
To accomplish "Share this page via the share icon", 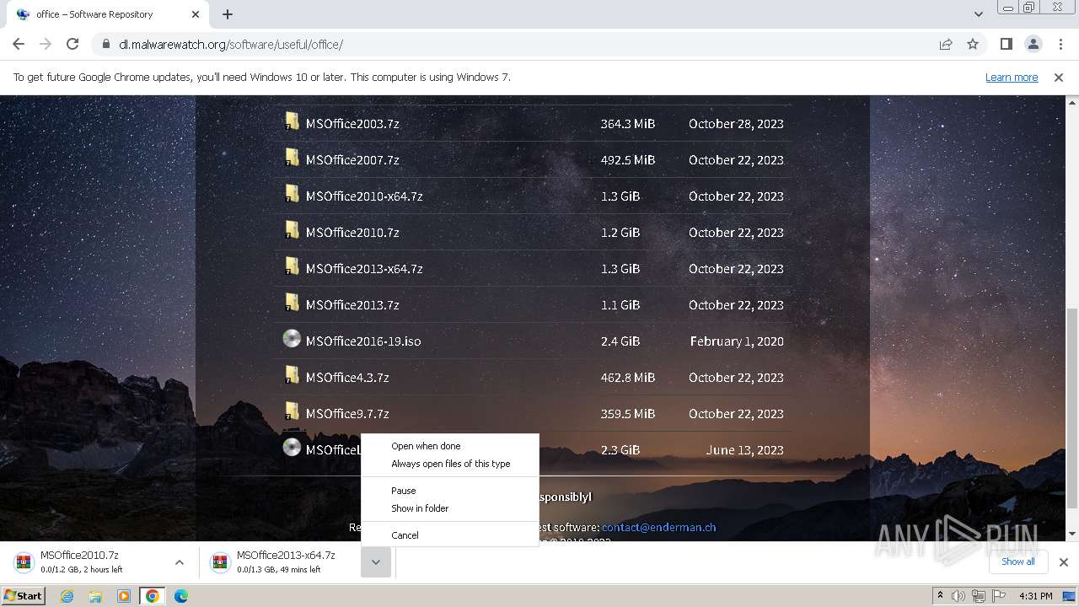I will [946, 44].
